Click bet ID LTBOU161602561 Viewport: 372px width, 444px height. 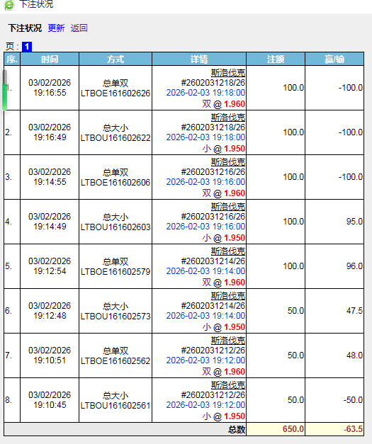click(115, 406)
